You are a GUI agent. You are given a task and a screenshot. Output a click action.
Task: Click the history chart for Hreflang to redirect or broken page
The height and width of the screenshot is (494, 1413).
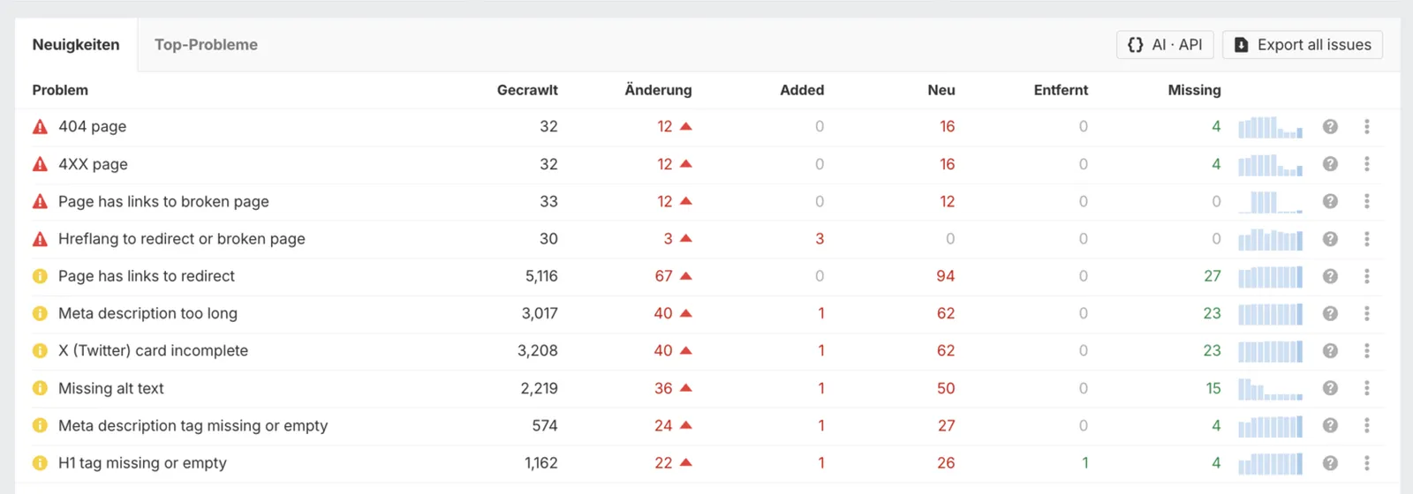(x=1270, y=239)
